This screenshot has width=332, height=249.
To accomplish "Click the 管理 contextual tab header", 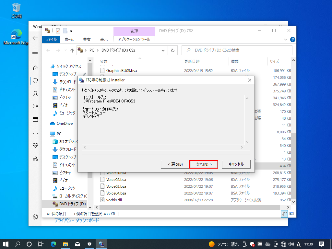I will click(134, 31).
